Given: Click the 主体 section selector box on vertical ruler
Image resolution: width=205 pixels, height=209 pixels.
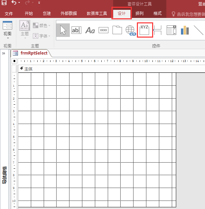Looking at the screenshot, I should pyautogui.click(x=14, y=69).
